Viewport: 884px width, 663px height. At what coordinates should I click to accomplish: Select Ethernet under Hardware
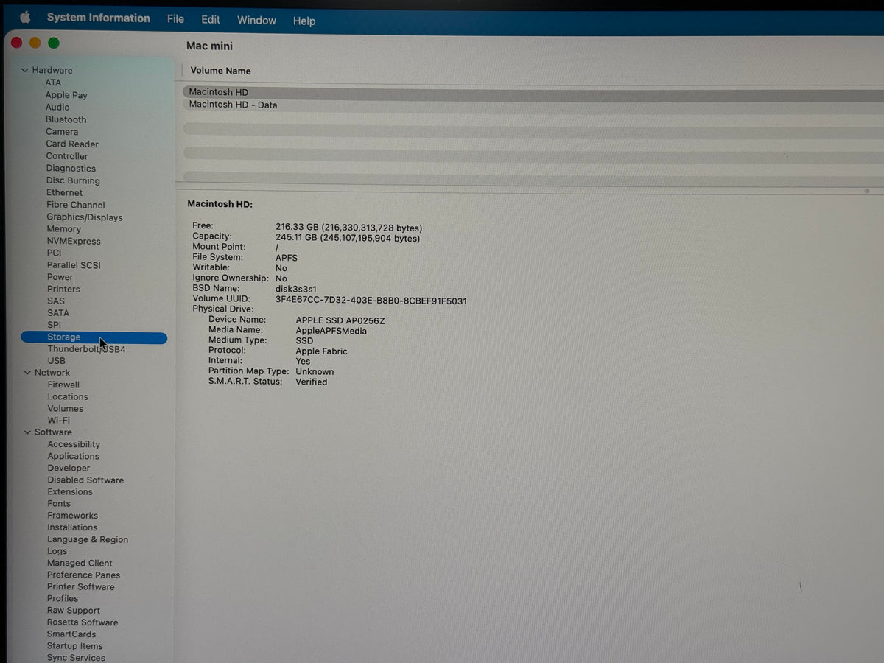tap(65, 193)
